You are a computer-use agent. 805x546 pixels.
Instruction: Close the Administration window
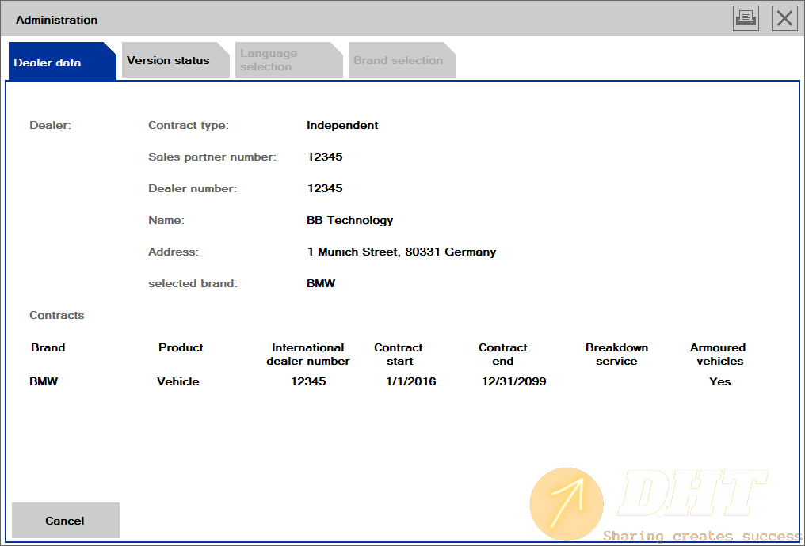tap(784, 18)
